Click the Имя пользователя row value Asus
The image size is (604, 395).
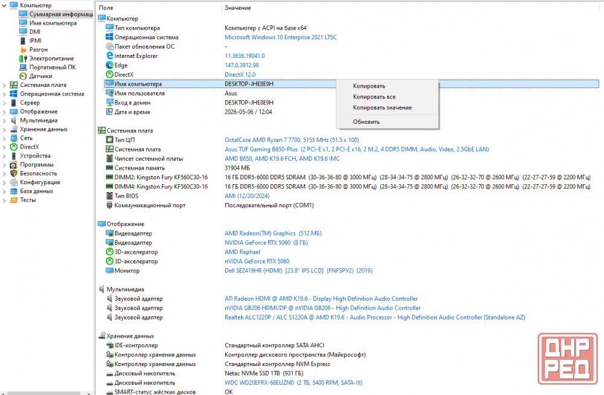tap(231, 93)
